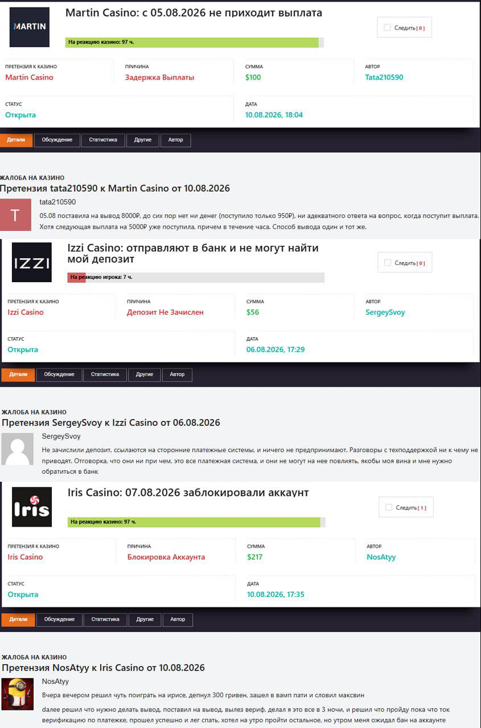This screenshot has height=728, width=481.
Task: Select Другие tab under Iris complaint
Action: click(145, 619)
